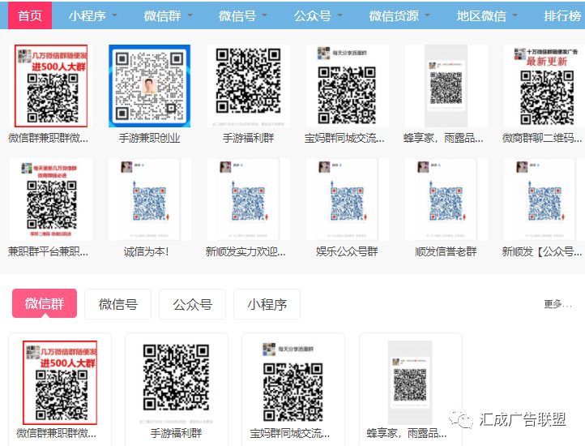Expand the arrow beside 微信群 in navbar
This screenshot has width=585, height=446.
point(190,15)
